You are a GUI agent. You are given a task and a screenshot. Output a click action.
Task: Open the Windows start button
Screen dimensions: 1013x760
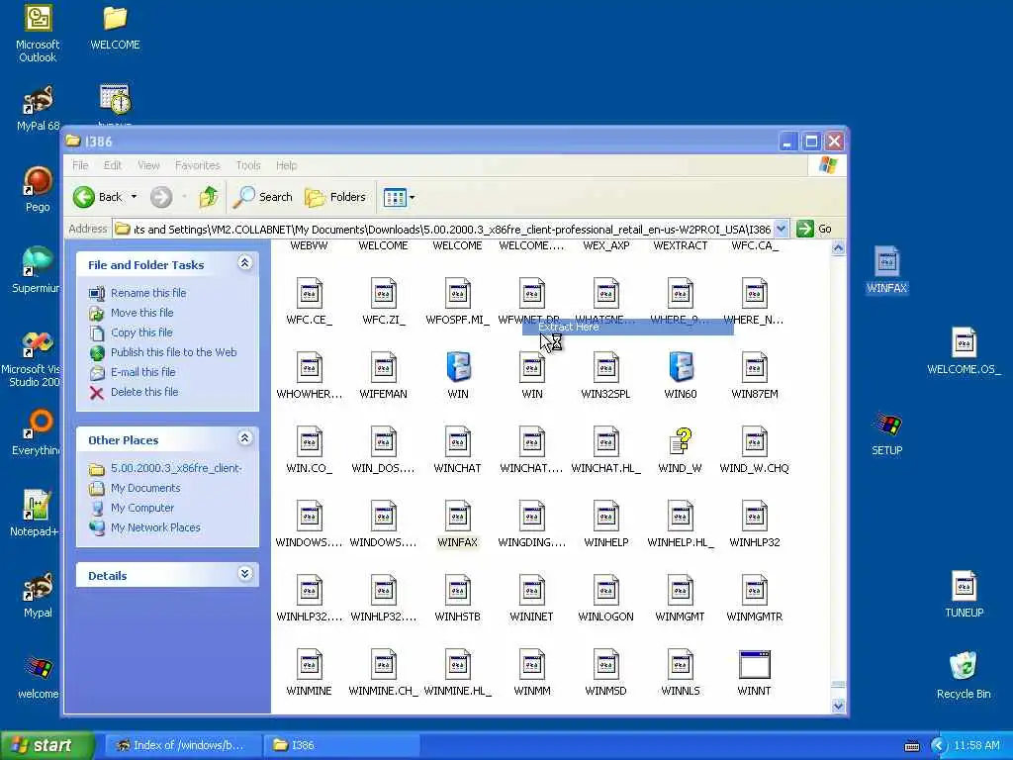46,745
